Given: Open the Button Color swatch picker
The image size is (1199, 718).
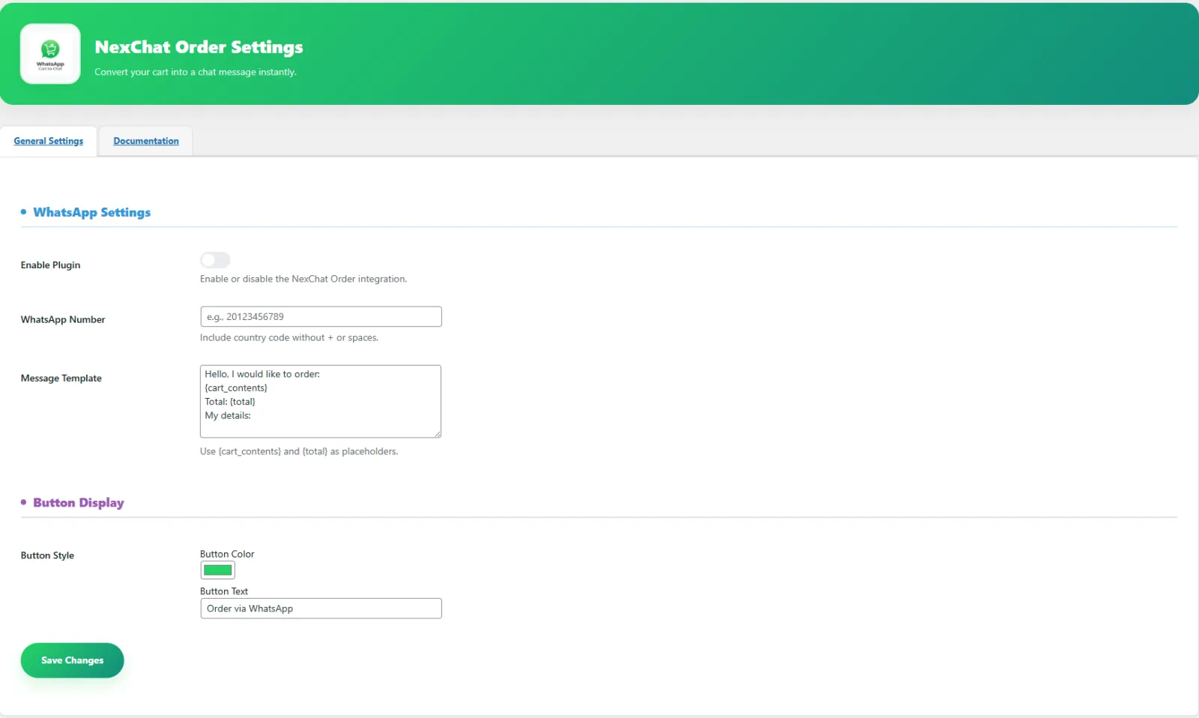Looking at the screenshot, I should point(217,570).
